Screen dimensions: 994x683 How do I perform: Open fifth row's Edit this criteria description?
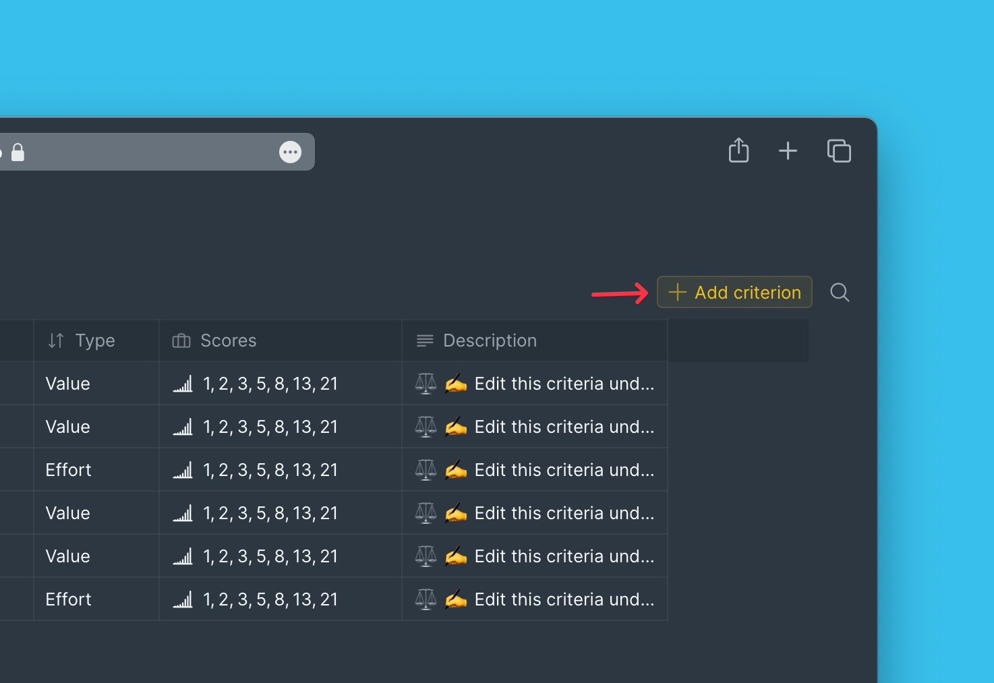tap(535, 556)
